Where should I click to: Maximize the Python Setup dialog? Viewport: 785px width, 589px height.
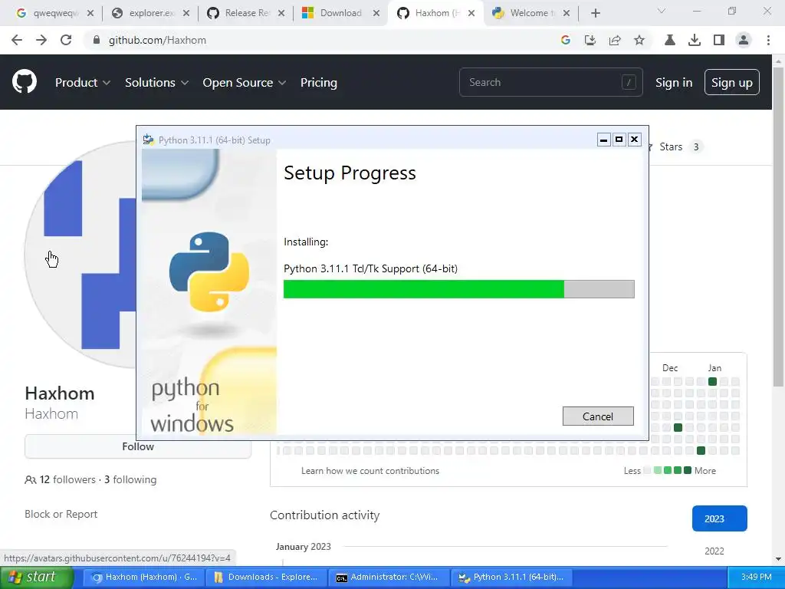[619, 140]
